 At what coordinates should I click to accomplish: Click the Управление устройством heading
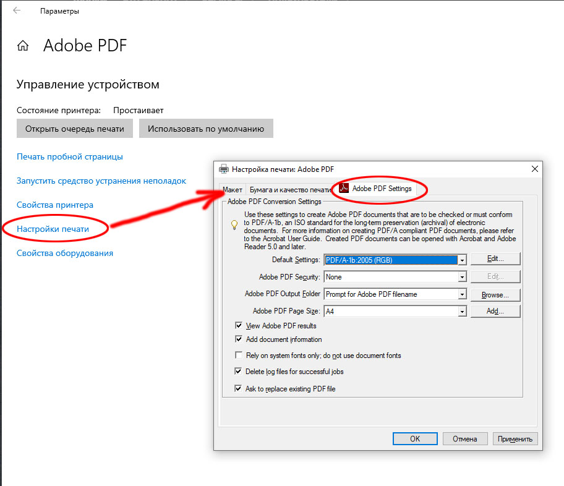[x=88, y=85]
